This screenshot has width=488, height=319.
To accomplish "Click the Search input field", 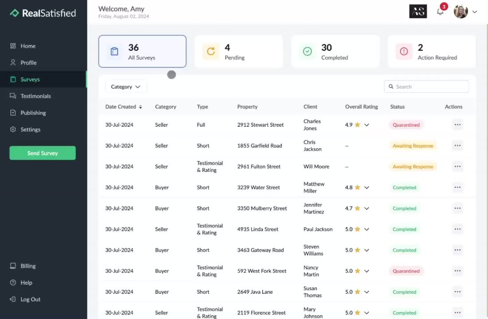I will click(429, 87).
